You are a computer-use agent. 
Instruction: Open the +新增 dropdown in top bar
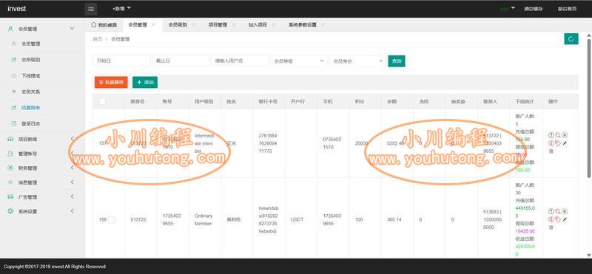point(121,8)
